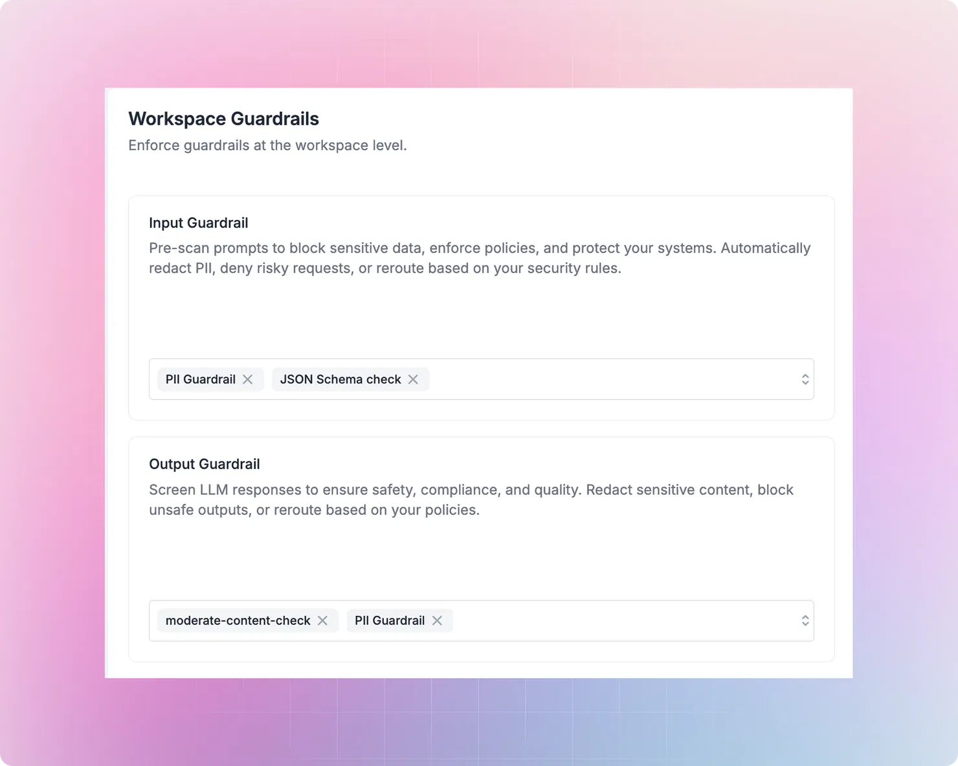
Task: Select the PII Guardrail tag in Output Guardrail
Action: pyautogui.click(x=390, y=621)
